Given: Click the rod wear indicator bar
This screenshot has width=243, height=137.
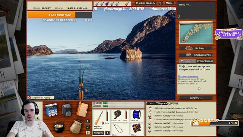Looking at the screenshot, I should pyautogui.click(x=107, y=115).
